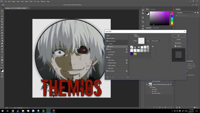Open pattern picker gear menu
This screenshot has width=200, height=113.
pyautogui.click(x=153, y=46)
